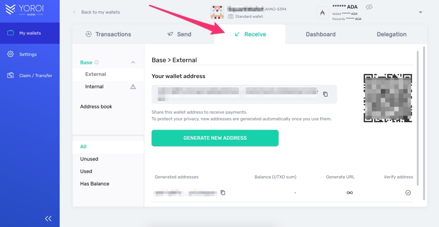Click the info icon beside Base
This screenshot has width=439, height=227.
pyautogui.click(x=97, y=62)
